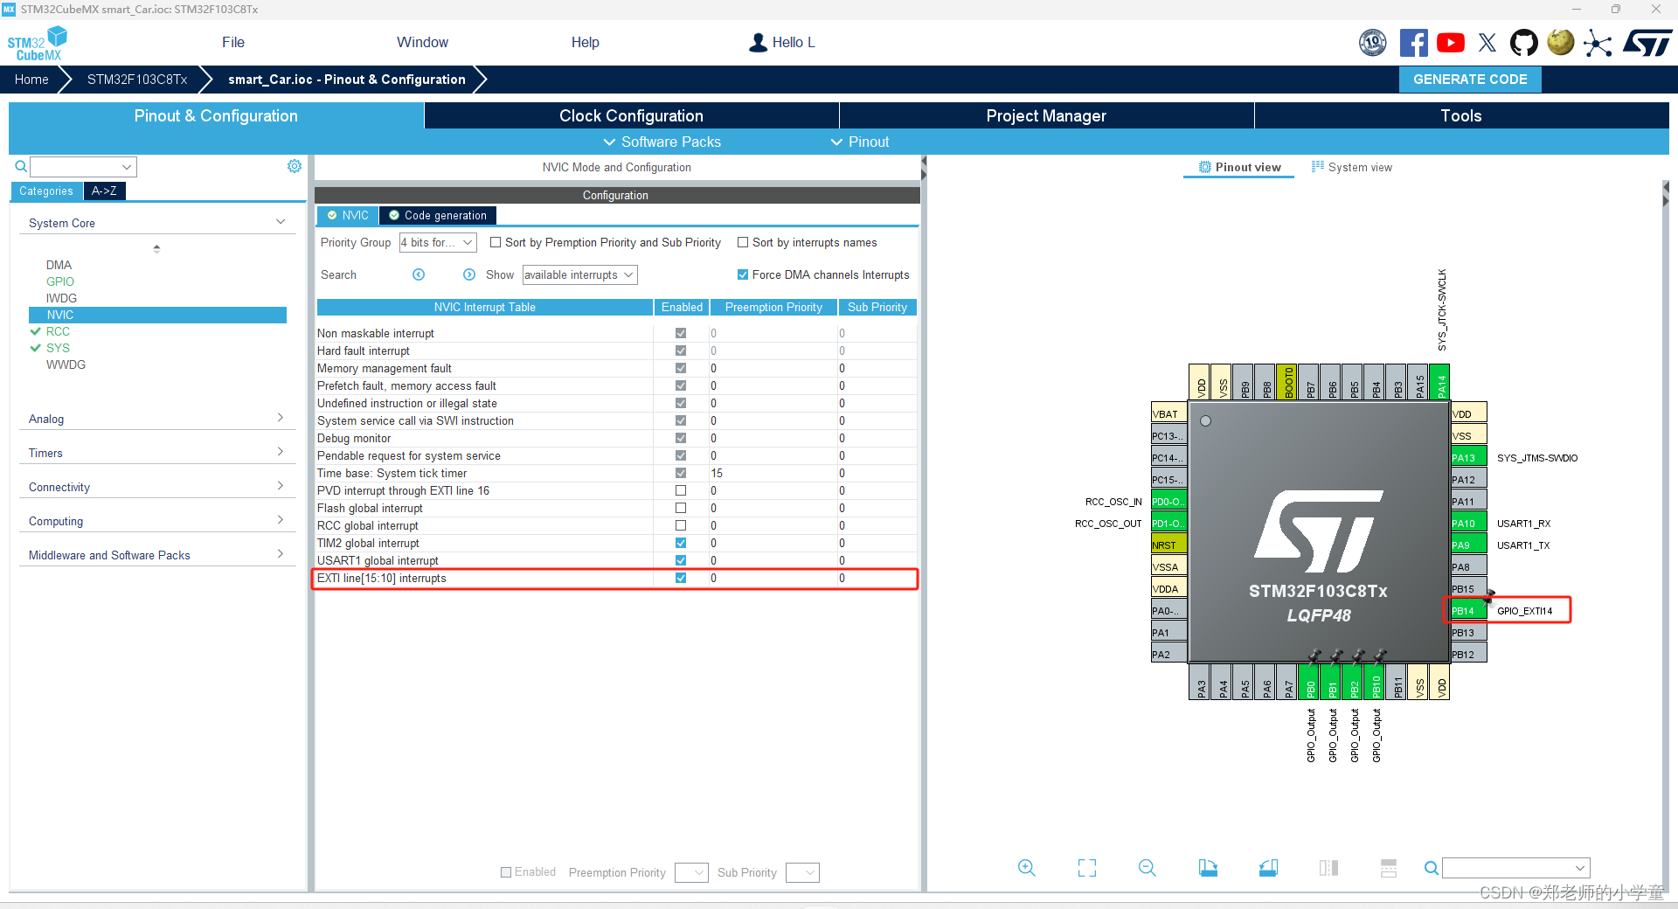Enable Sort by interrupts names
Image resolution: width=1678 pixels, height=909 pixels.
tap(743, 242)
